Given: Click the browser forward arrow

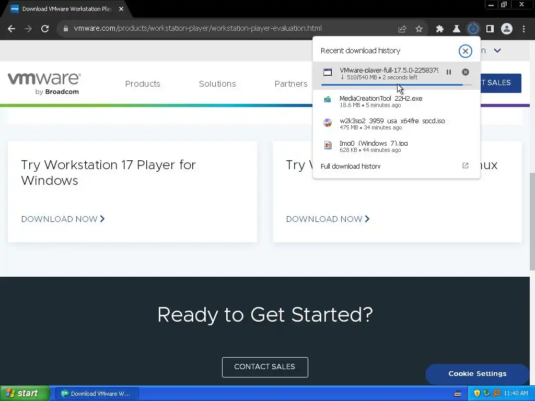Looking at the screenshot, I should click(28, 29).
